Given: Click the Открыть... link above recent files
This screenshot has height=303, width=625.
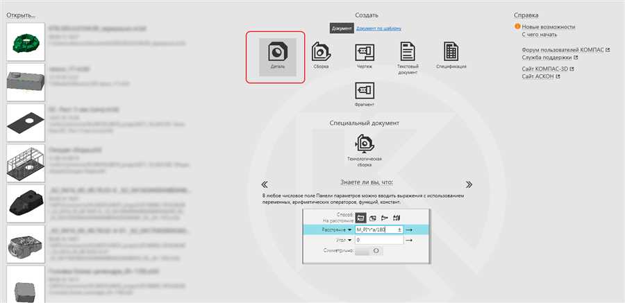Looking at the screenshot, I should [x=21, y=15].
